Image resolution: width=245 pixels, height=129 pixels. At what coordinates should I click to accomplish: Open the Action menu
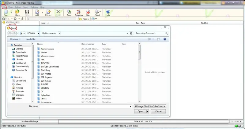[18, 7]
